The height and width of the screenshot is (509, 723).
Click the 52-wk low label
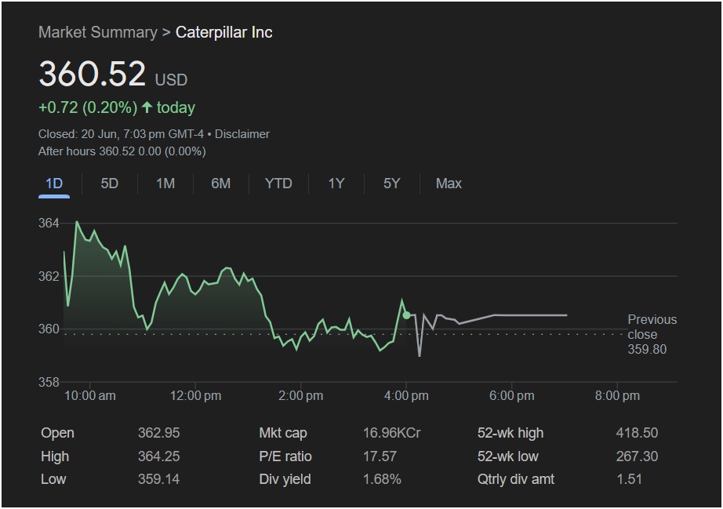[507, 456]
